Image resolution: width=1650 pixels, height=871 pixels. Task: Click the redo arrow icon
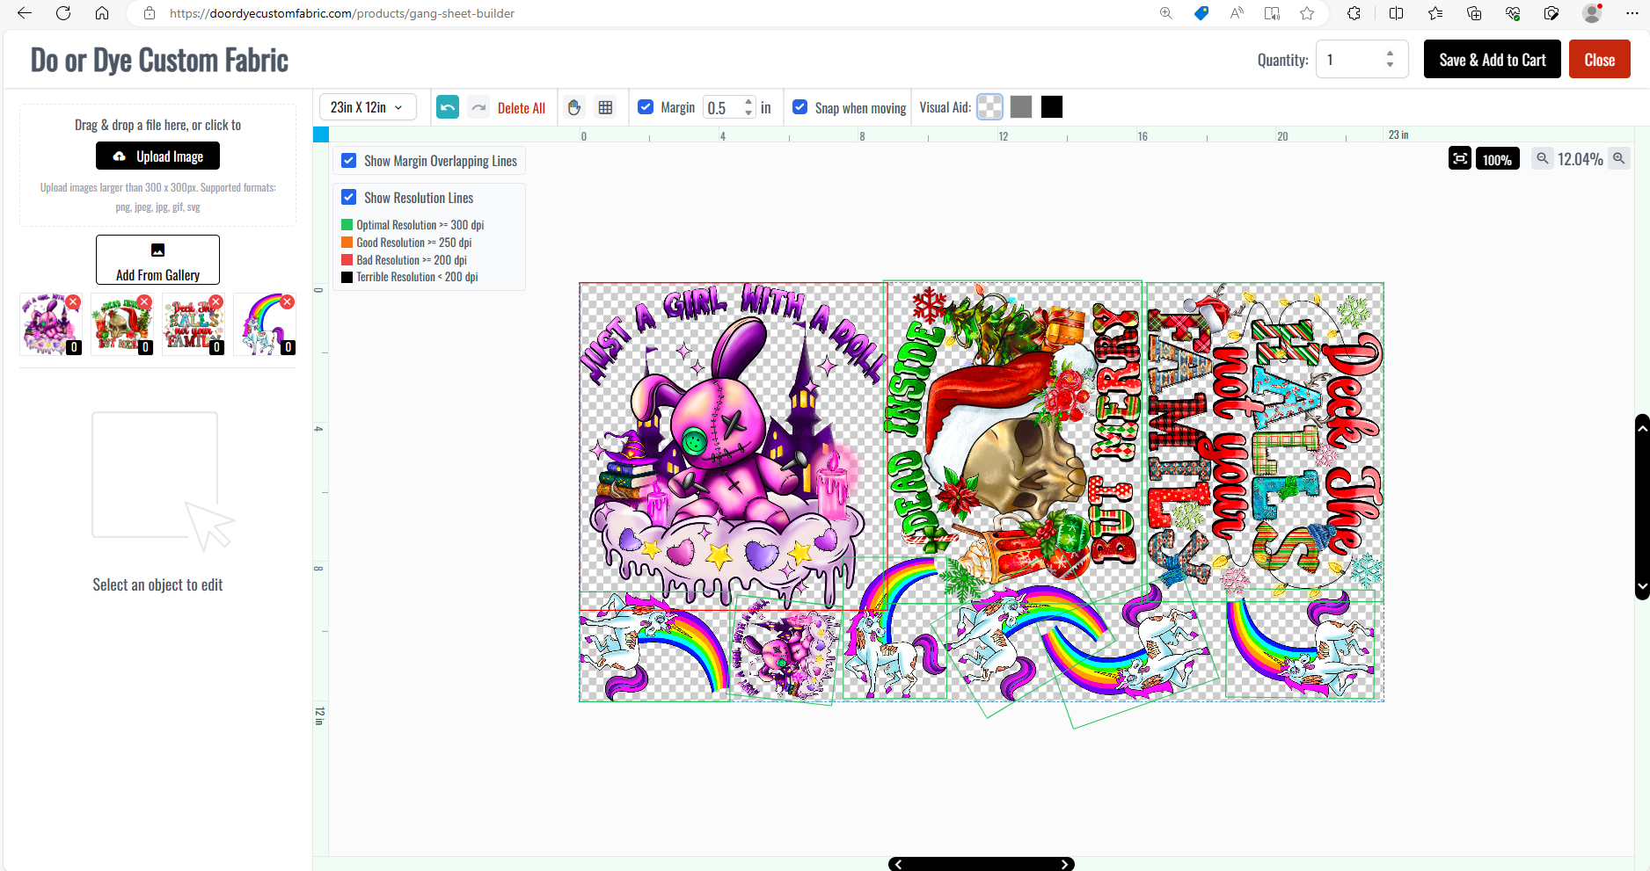pos(478,107)
